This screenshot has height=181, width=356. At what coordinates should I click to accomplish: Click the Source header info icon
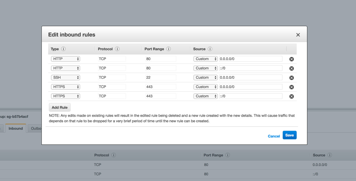click(210, 49)
